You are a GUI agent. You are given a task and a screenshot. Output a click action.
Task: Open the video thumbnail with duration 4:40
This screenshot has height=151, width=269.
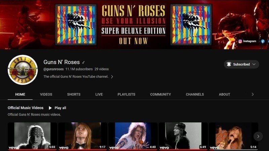click(x=133, y=136)
